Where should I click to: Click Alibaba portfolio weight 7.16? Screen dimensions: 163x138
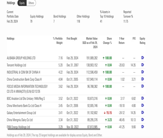point(61,58)
